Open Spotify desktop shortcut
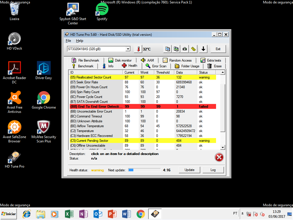 click(x=102, y=12)
